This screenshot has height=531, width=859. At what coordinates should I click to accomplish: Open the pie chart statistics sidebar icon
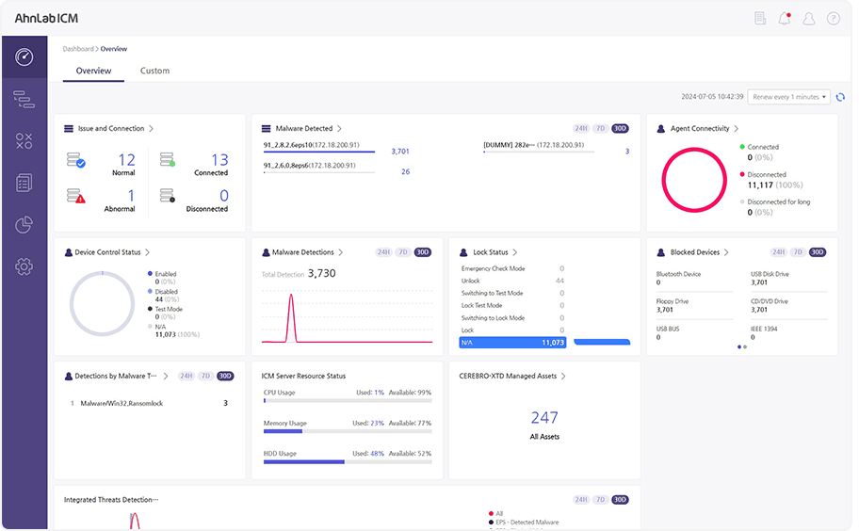pos(24,224)
